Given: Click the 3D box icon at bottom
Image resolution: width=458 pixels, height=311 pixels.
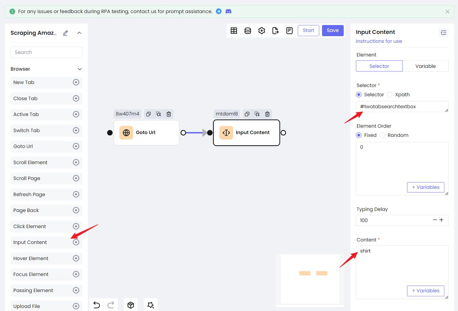Looking at the screenshot, I should pos(131,305).
